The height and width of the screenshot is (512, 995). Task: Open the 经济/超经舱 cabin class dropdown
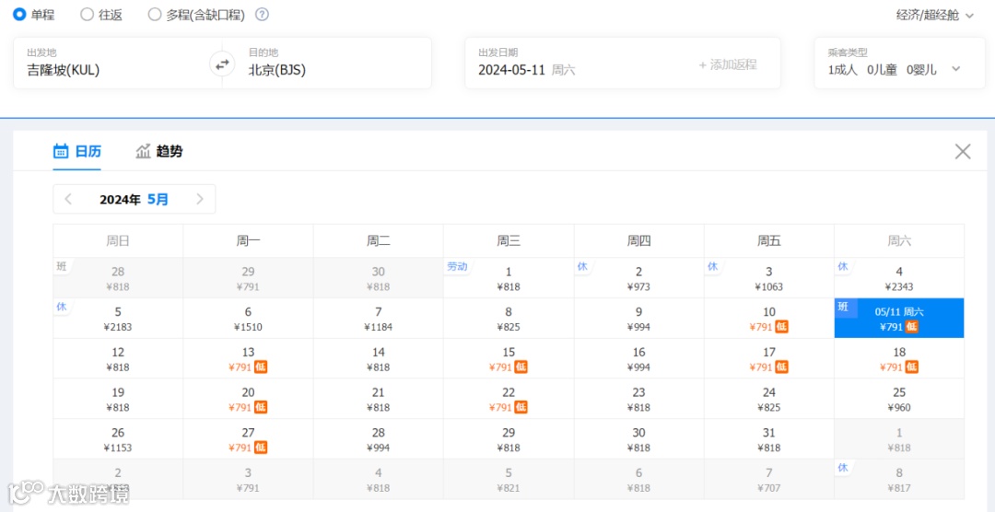(935, 16)
